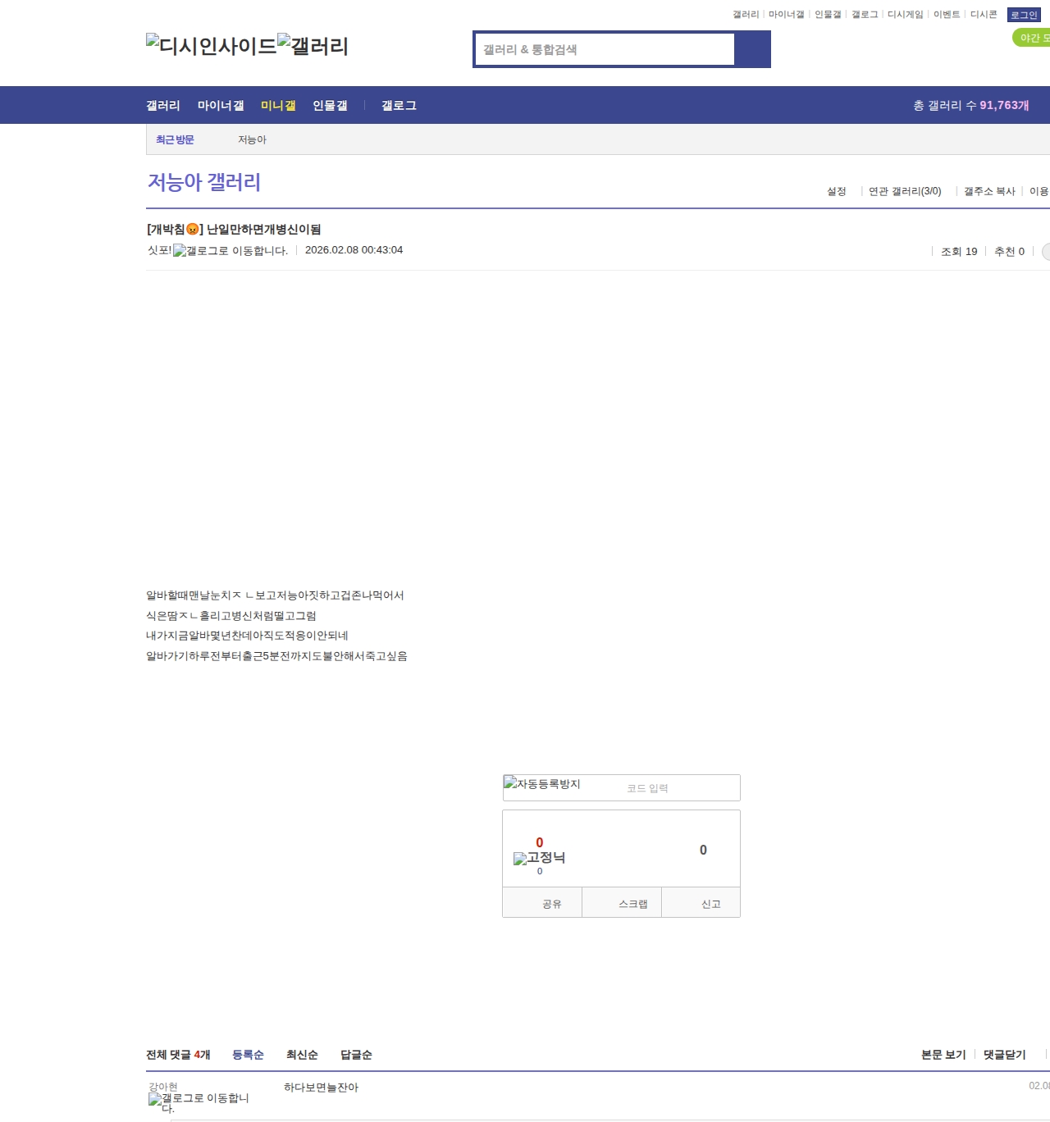Click the 고정닉 recommend icon
Screen dimensions: 1050x1122
[539, 858]
